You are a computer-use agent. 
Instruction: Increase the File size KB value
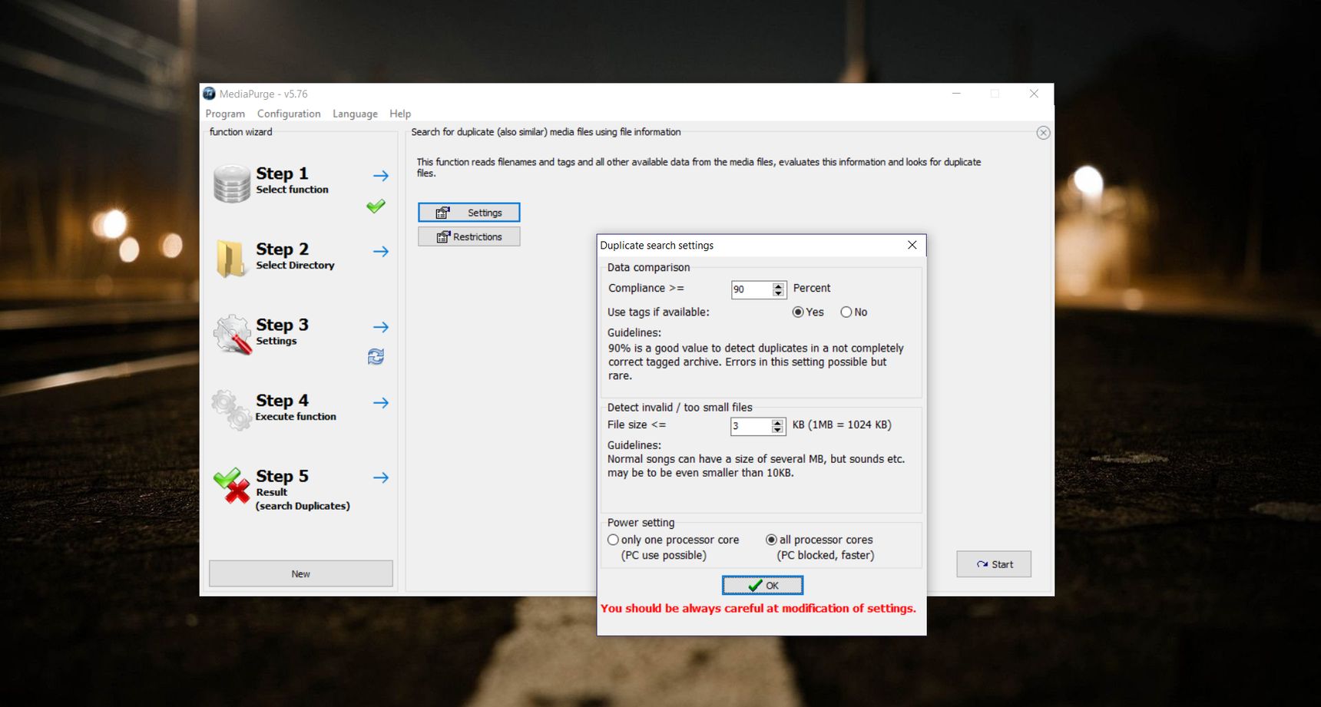tap(778, 422)
